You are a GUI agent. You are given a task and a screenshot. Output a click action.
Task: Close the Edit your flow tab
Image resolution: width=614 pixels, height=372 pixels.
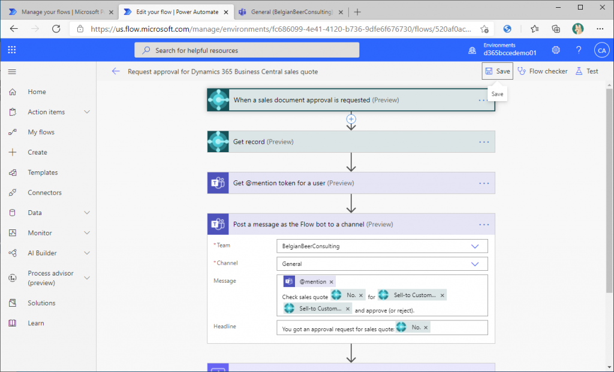click(x=226, y=12)
